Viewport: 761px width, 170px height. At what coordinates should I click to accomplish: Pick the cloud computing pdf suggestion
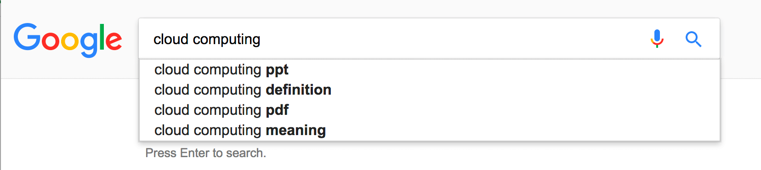[x=429, y=110]
